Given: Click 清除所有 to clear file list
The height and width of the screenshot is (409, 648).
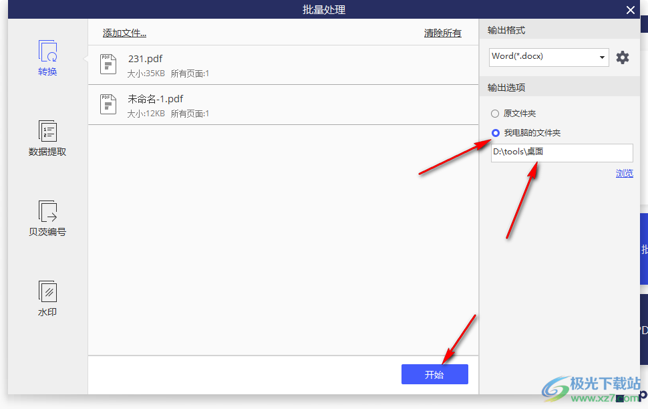Looking at the screenshot, I should click(442, 33).
